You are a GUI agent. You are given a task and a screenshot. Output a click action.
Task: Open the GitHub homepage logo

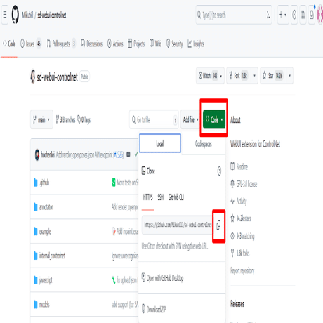coord(15,15)
